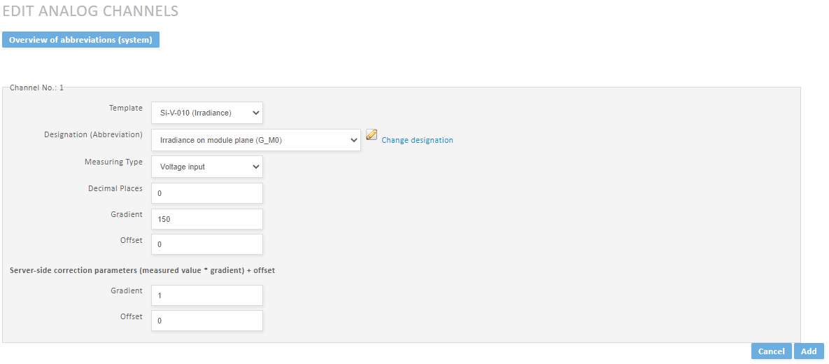Follow the Change designation link
The height and width of the screenshot is (364, 829).
(x=417, y=140)
